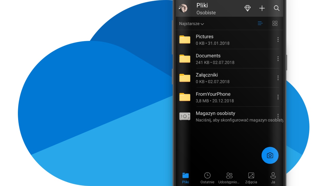
Task: Open more options for FromYourPhone
Action: (x=278, y=97)
